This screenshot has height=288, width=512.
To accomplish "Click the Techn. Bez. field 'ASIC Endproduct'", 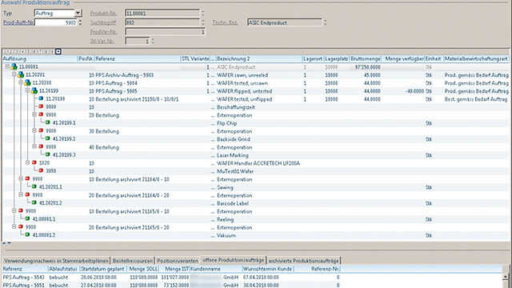I will (x=285, y=22).
